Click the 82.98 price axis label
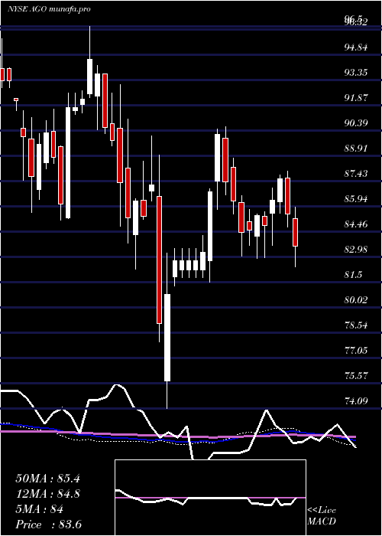 356,250
